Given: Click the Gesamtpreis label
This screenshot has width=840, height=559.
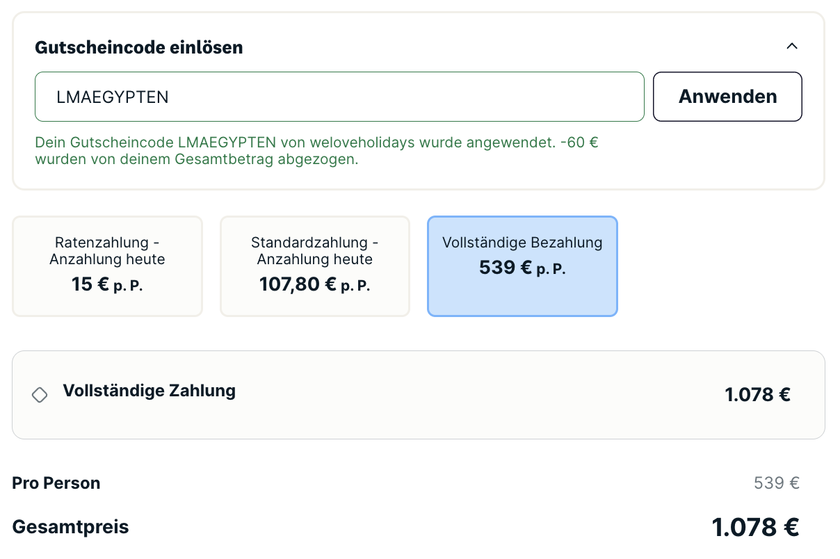Looking at the screenshot, I should pyautogui.click(x=71, y=527).
